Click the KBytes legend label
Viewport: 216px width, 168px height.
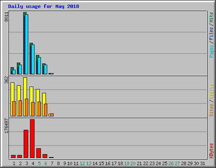coord(211,151)
